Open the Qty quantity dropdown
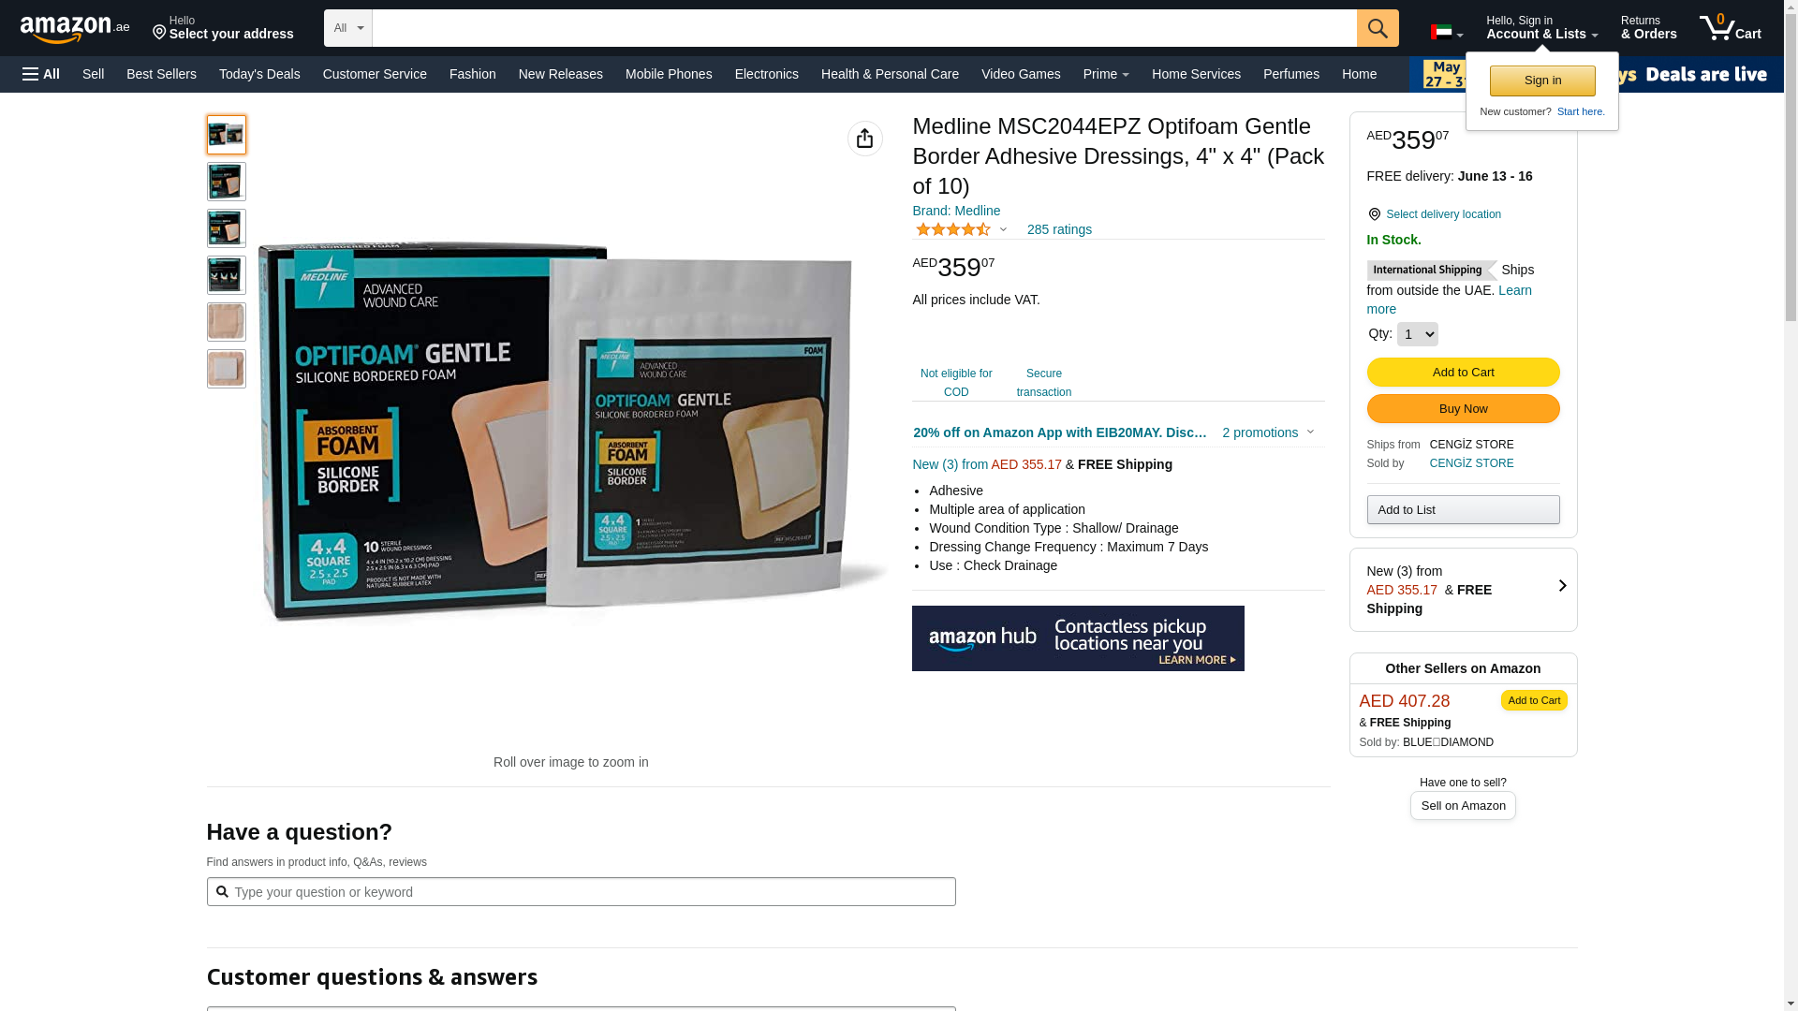Image resolution: width=1798 pixels, height=1011 pixels. [x=1418, y=334]
